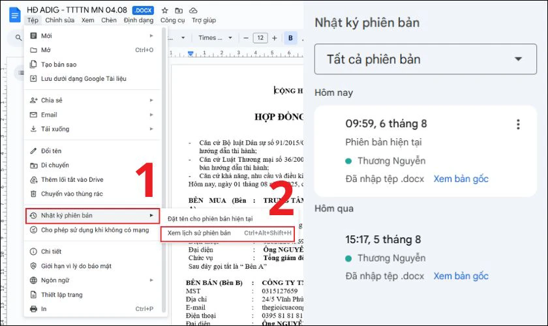
Task: Select Chi tiết menu item
Action: 92,252
